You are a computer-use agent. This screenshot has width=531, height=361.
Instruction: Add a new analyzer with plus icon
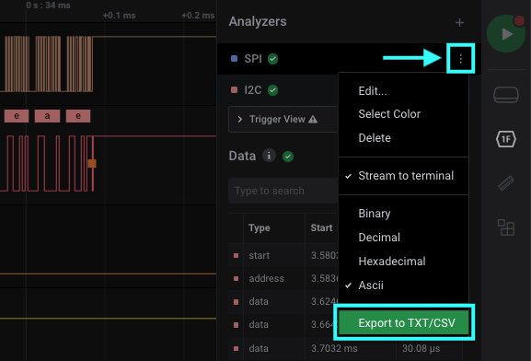[459, 23]
